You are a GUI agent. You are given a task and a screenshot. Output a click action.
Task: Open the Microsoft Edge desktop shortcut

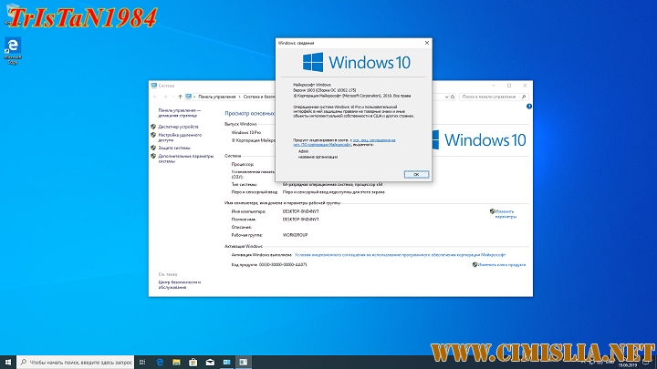point(13,51)
